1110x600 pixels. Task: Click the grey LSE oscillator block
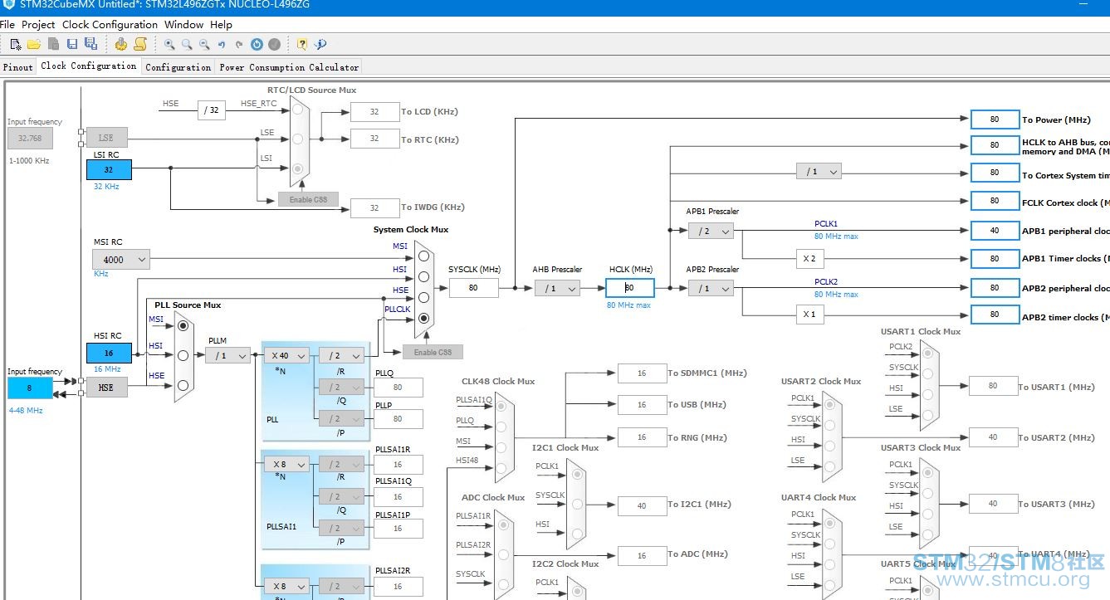click(106, 138)
